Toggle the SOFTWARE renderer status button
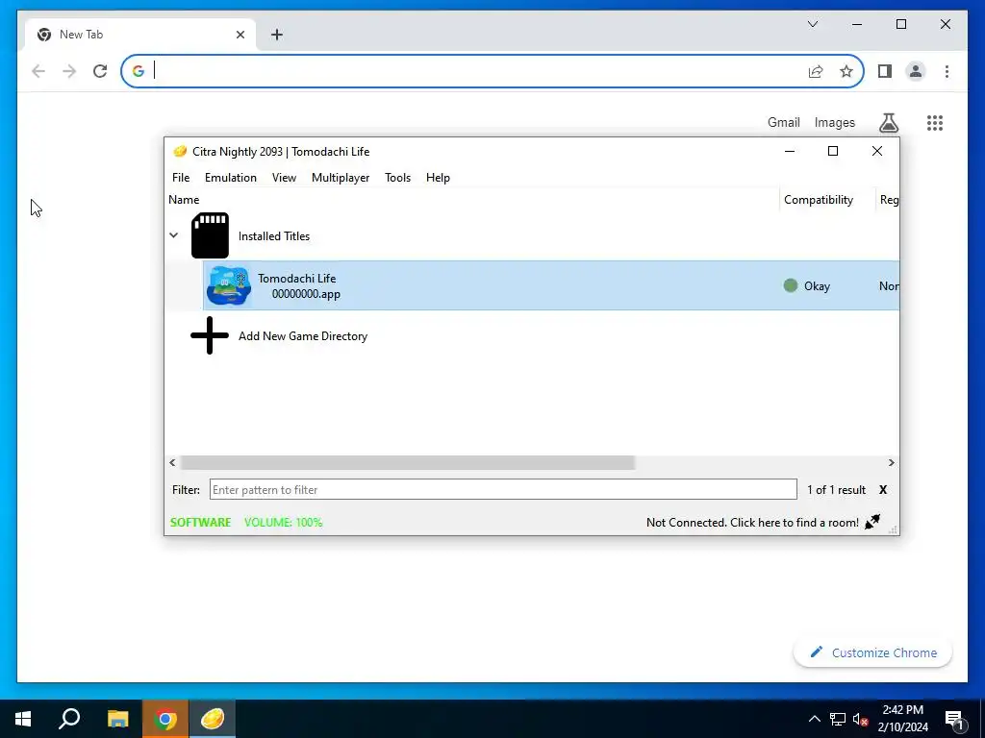This screenshot has width=985, height=738. pos(200,522)
